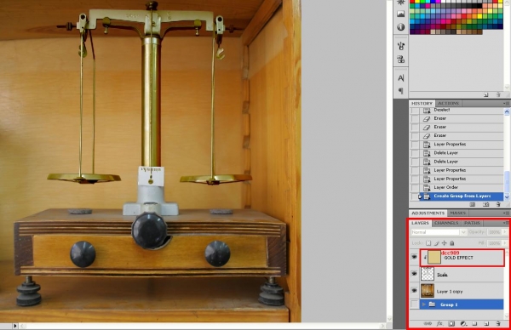Open the document status bar info arrow

tap(15, 326)
